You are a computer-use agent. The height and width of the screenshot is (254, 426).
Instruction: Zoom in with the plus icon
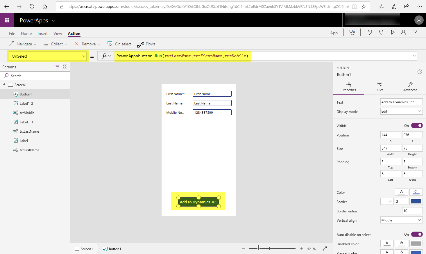(x=301, y=248)
